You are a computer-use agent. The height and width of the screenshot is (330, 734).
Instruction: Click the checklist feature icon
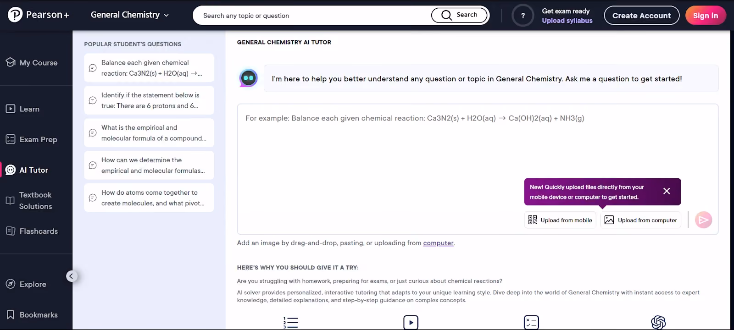[x=531, y=322]
